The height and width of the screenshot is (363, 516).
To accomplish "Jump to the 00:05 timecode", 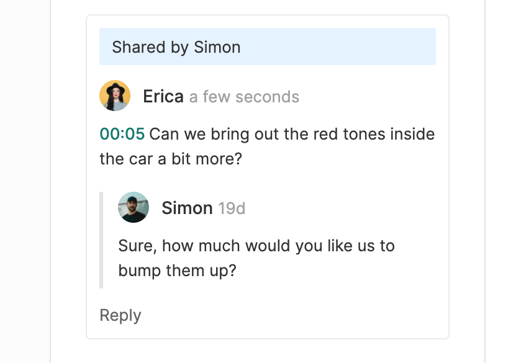I will click(122, 134).
